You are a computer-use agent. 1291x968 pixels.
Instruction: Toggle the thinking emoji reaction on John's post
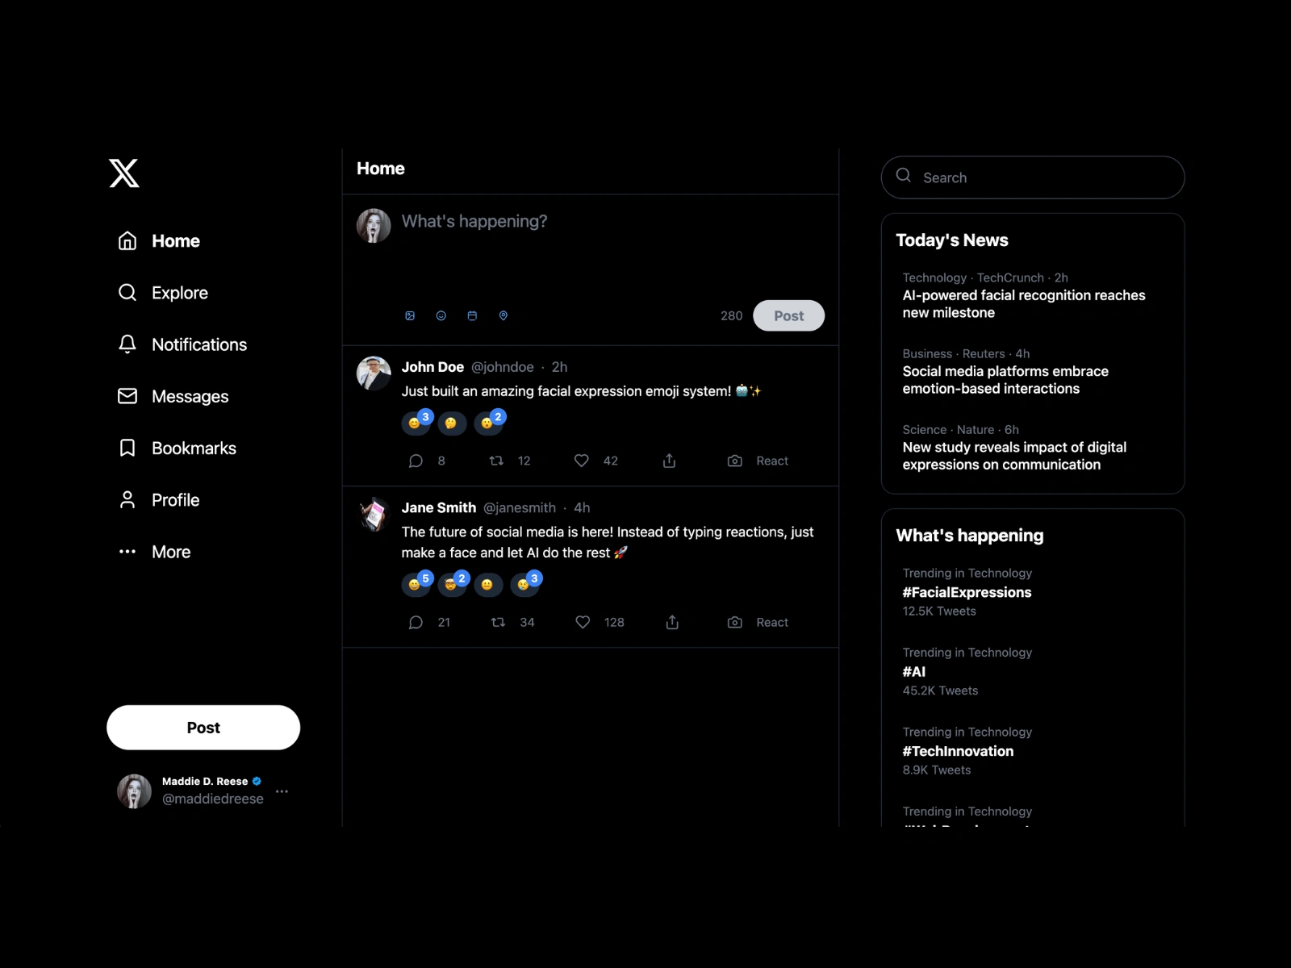point(452,423)
